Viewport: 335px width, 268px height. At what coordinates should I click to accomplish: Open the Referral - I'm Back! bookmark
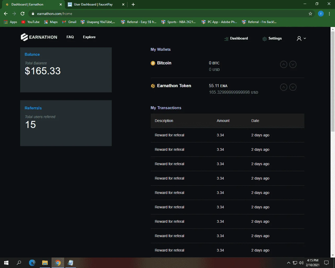(x=259, y=22)
